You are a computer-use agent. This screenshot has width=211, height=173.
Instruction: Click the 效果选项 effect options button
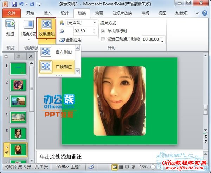(x=46, y=28)
